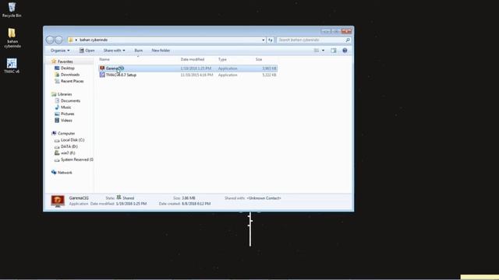Open the Share with dropdown
Image resolution: width=499 pixels, height=280 pixels.
click(x=114, y=51)
